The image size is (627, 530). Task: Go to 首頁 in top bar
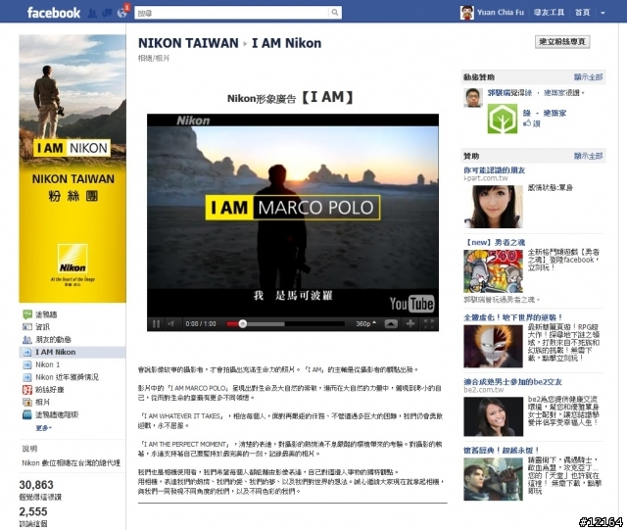582,13
